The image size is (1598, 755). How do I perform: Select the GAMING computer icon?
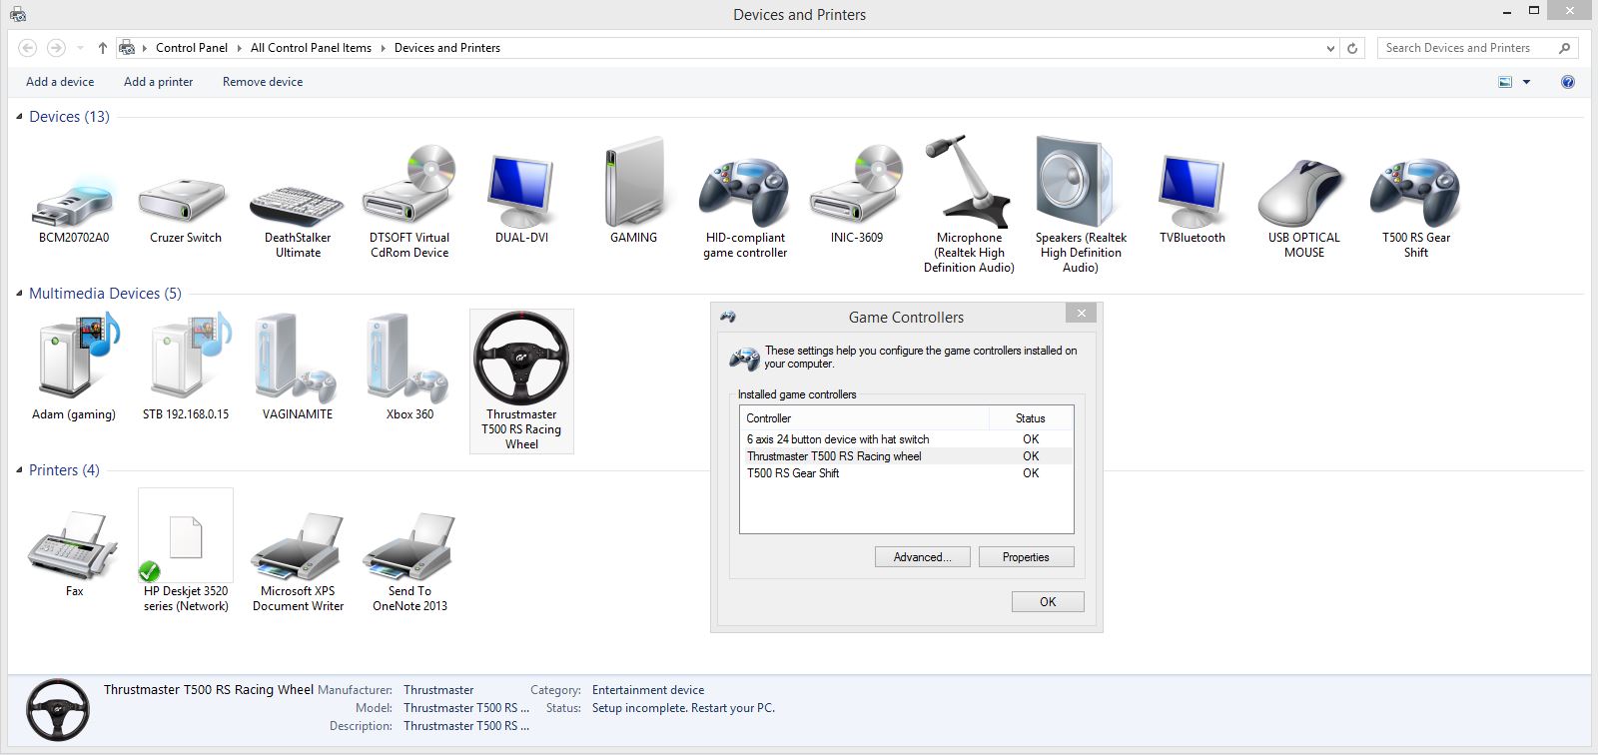pos(633,183)
